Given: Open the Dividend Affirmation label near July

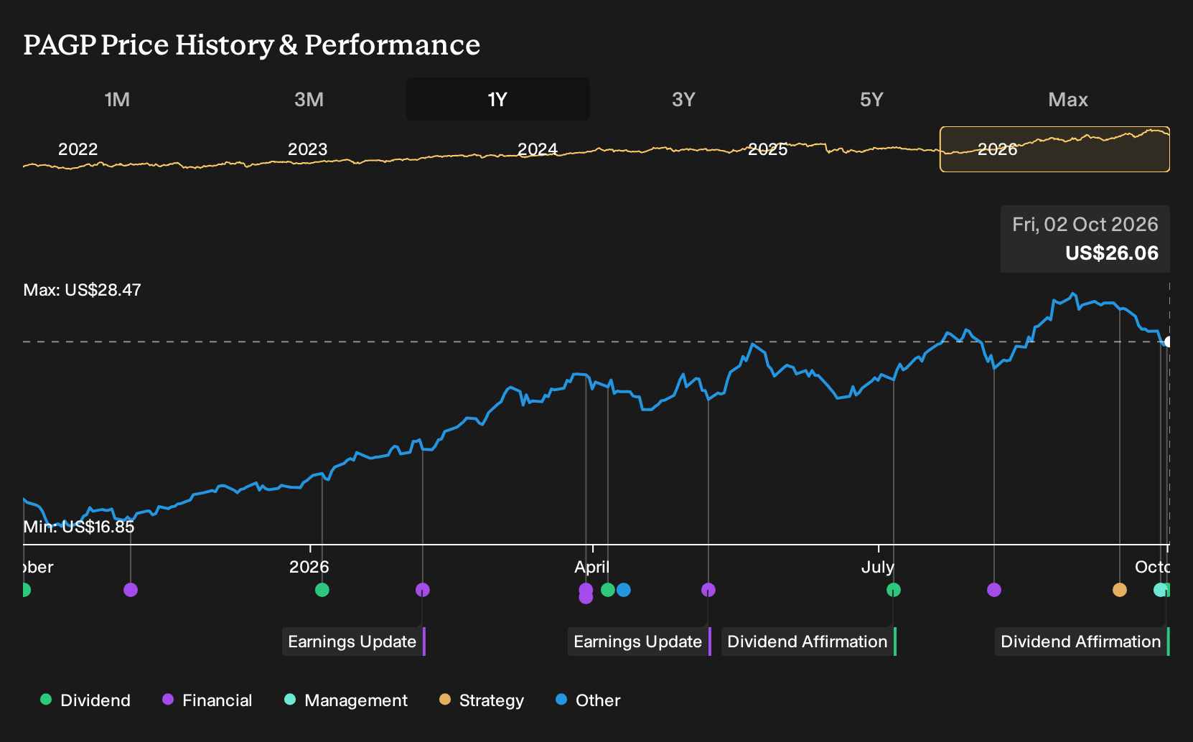Looking at the screenshot, I should pyautogui.click(x=809, y=642).
